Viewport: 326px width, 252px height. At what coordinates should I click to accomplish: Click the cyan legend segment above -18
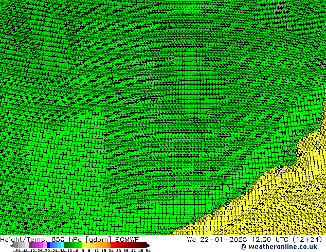pyautogui.click(x=62, y=245)
